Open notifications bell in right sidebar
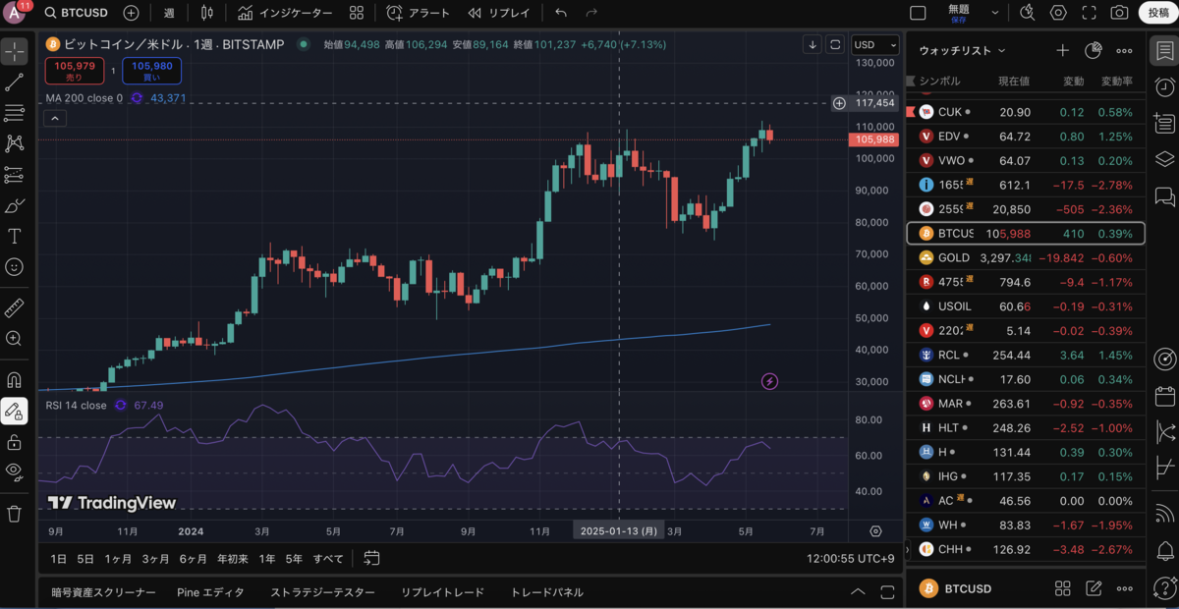 click(x=1164, y=549)
